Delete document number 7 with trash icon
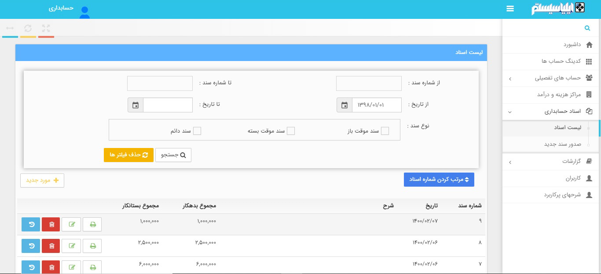Screen dimensions: 601x274 coord(51,267)
